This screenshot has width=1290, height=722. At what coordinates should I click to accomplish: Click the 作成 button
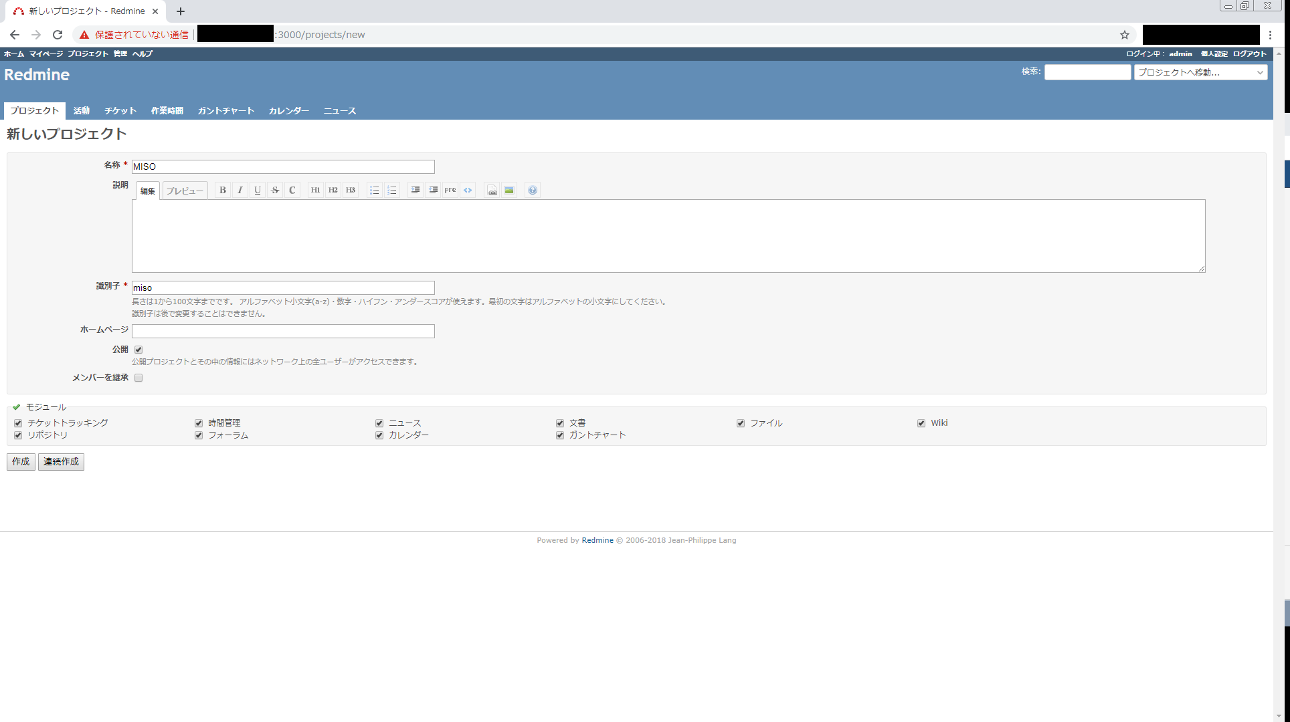21,462
